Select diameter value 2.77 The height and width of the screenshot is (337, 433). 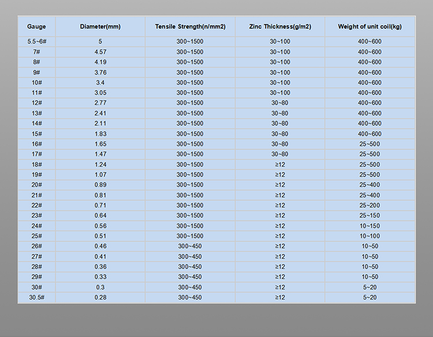(100, 103)
